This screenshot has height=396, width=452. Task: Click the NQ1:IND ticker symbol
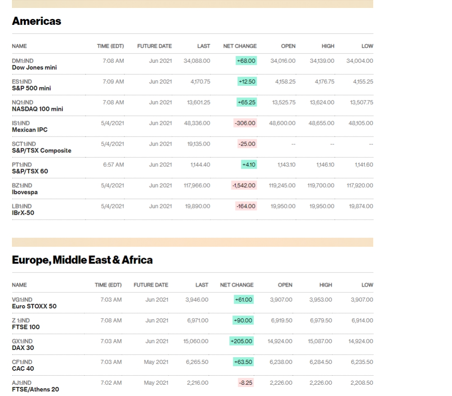(x=23, y=102)
